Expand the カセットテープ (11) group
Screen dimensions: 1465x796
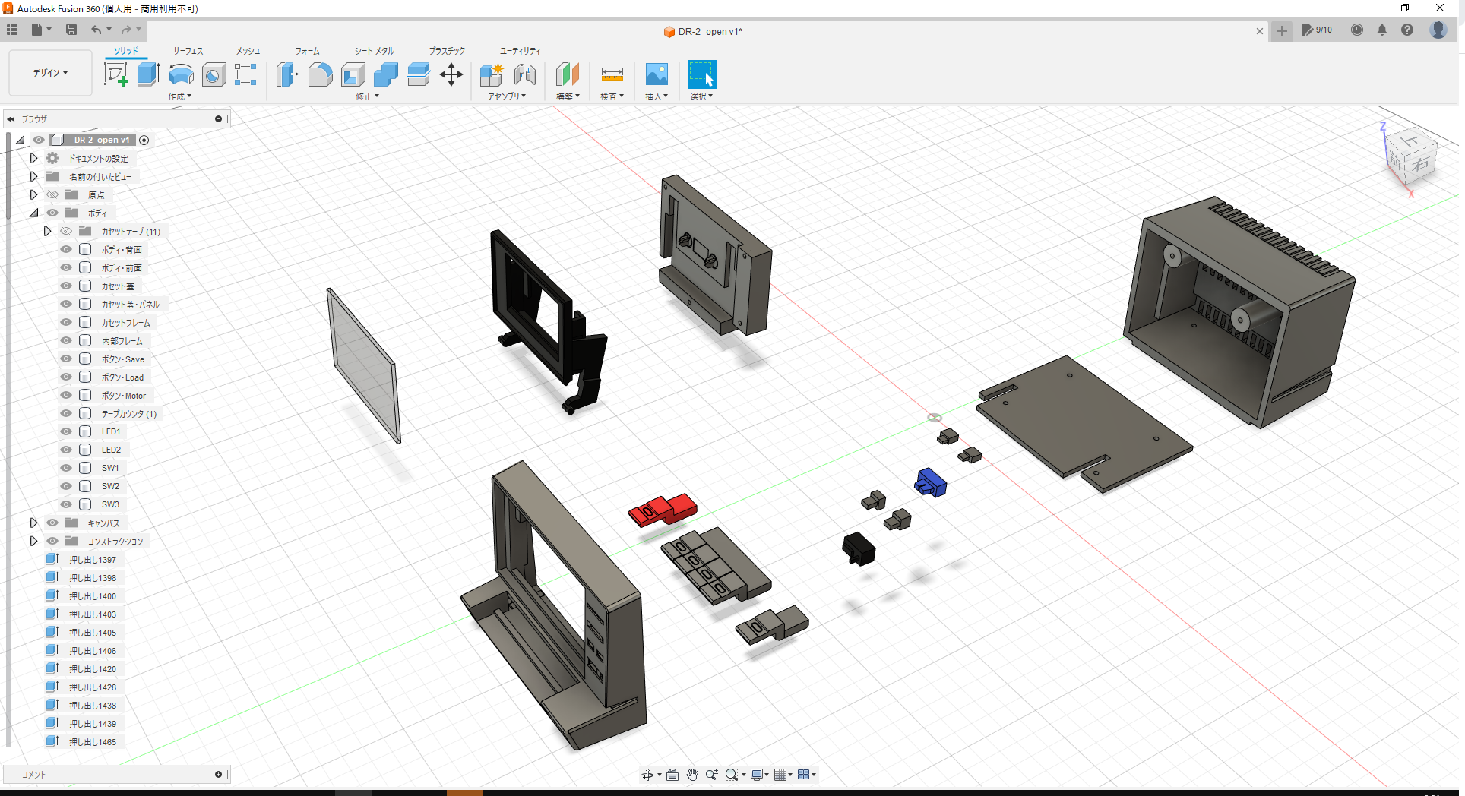pos(47,231)
